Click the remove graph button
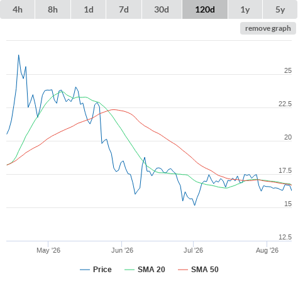This screenshot has height=286, width=298. (268, 28)
